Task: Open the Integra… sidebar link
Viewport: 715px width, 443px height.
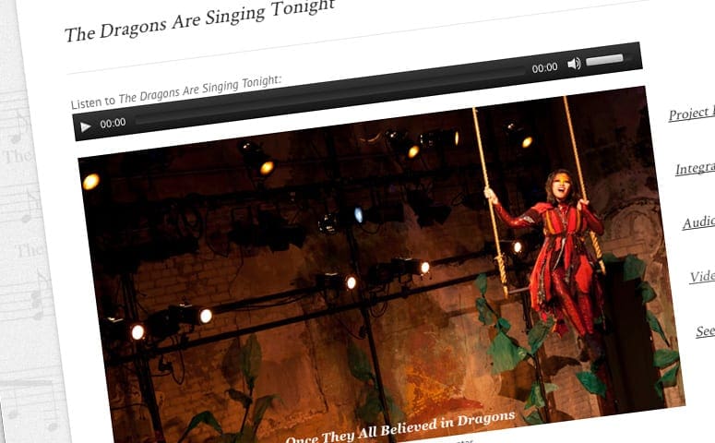Action: click(x=695, y=168)
